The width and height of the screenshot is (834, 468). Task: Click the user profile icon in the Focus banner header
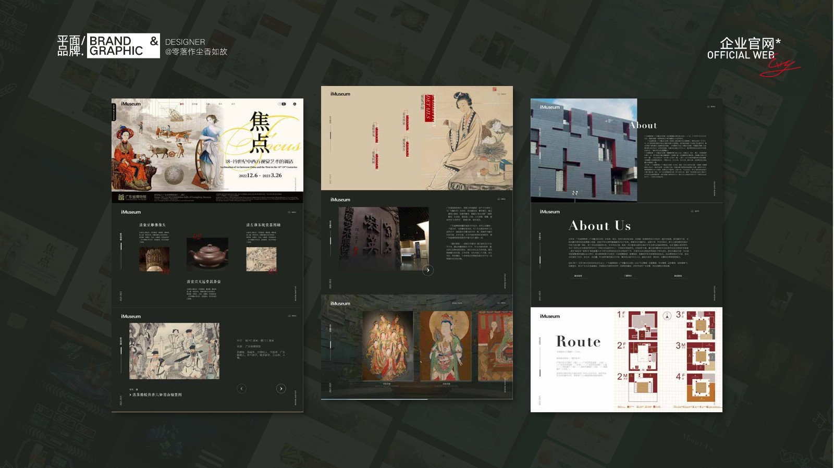295,104
